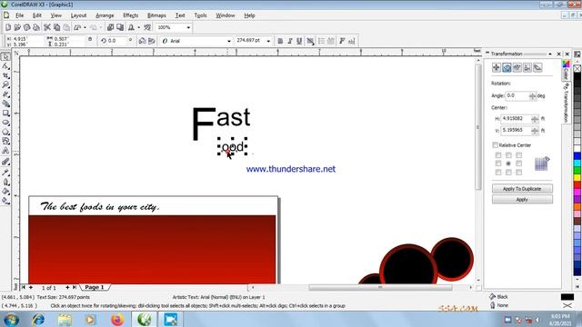Open the Text menu
582x327 pixels.
coord(180,15)
